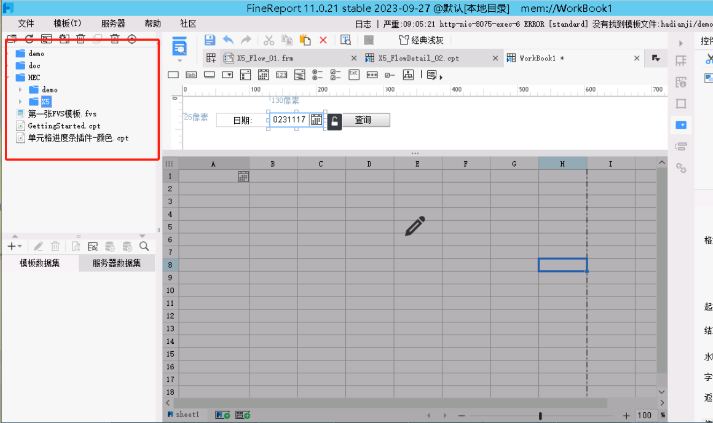The height and width of the screenshot is (423, 713).
Task: Click the pencil edit overlay on the grid
Action: (x=415, y=226)
